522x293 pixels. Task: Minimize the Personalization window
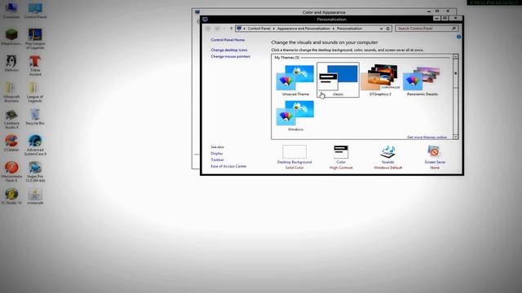(437, 19)
